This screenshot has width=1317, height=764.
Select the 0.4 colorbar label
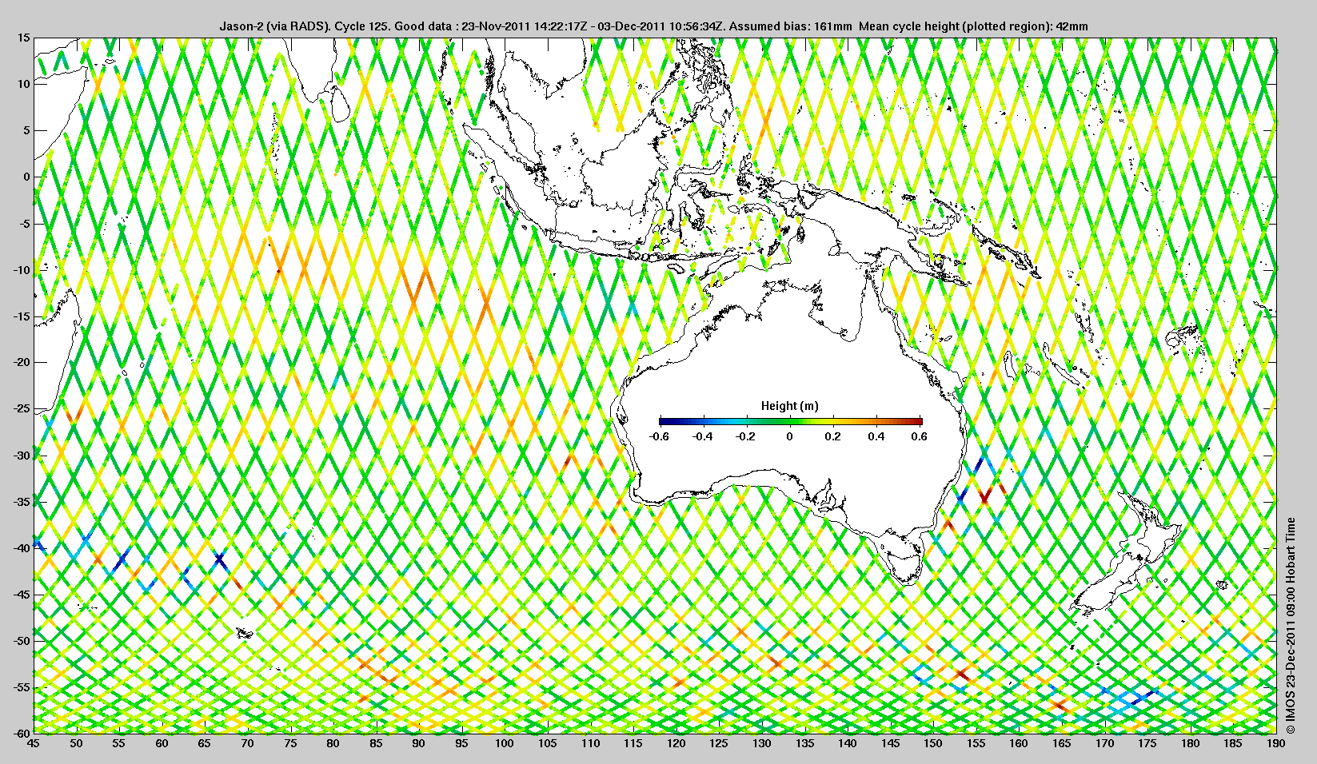(x=876, y=436)
